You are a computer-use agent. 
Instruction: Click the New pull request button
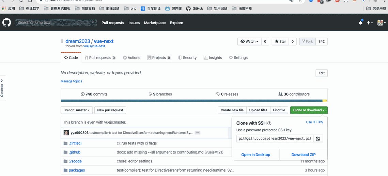pyautogui.click(x=110, y=110)
